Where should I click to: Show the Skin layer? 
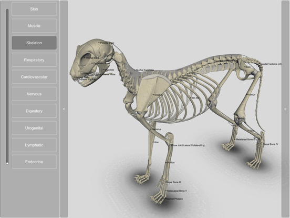click(34, 9)
